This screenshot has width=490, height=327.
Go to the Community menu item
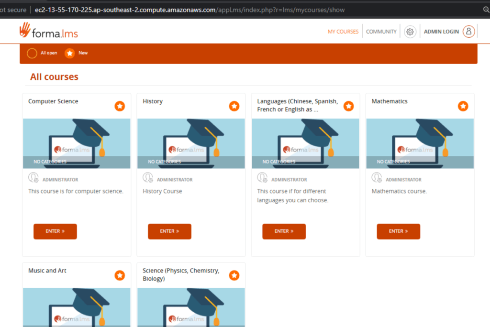381,32
